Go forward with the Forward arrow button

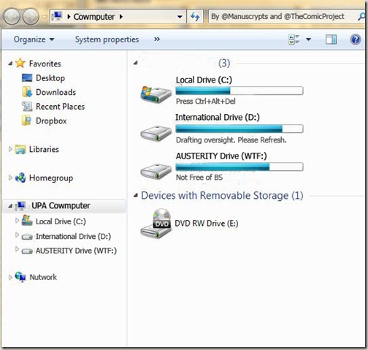tap(31, 17)
